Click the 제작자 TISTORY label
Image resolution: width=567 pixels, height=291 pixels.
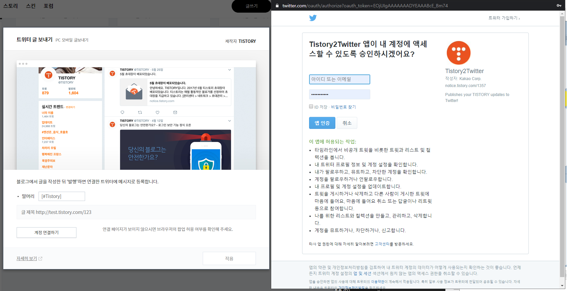click(x=241, y=41)
